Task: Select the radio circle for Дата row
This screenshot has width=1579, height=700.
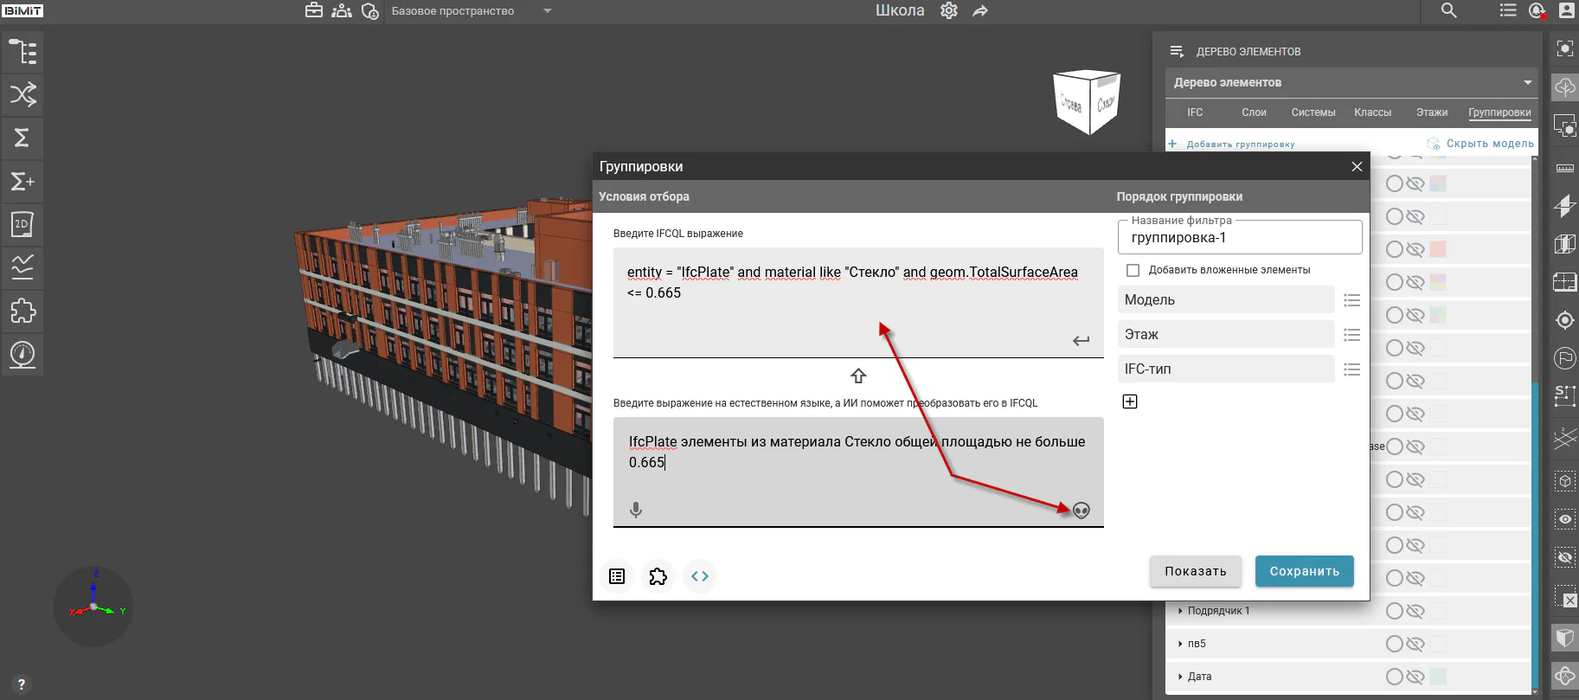Action: coord(1395,677)
